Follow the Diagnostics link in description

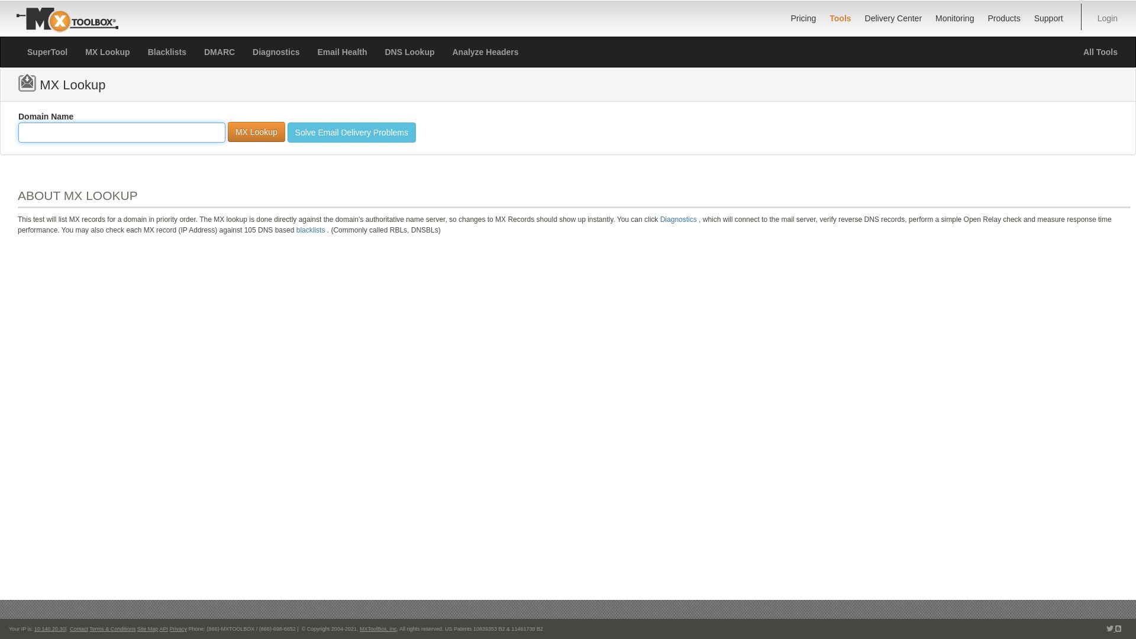[678, 220]
